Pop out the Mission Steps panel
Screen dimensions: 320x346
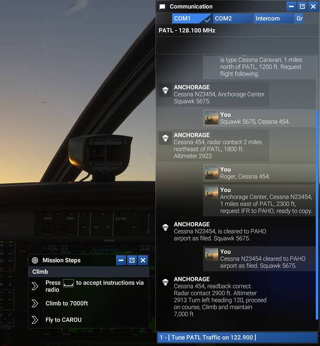click(x=132, y=261)
